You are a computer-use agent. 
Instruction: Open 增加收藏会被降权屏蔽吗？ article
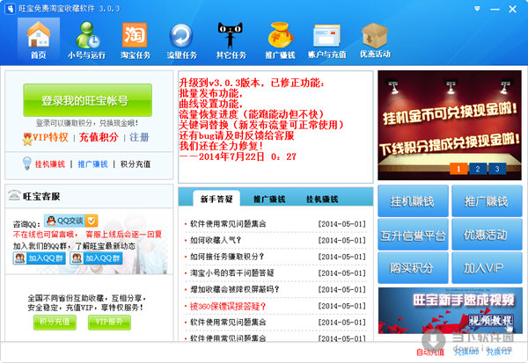coord(235,290)
